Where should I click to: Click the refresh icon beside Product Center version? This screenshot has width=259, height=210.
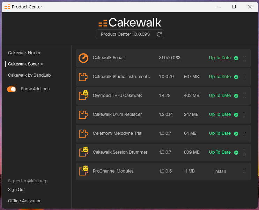pos(159,34)
